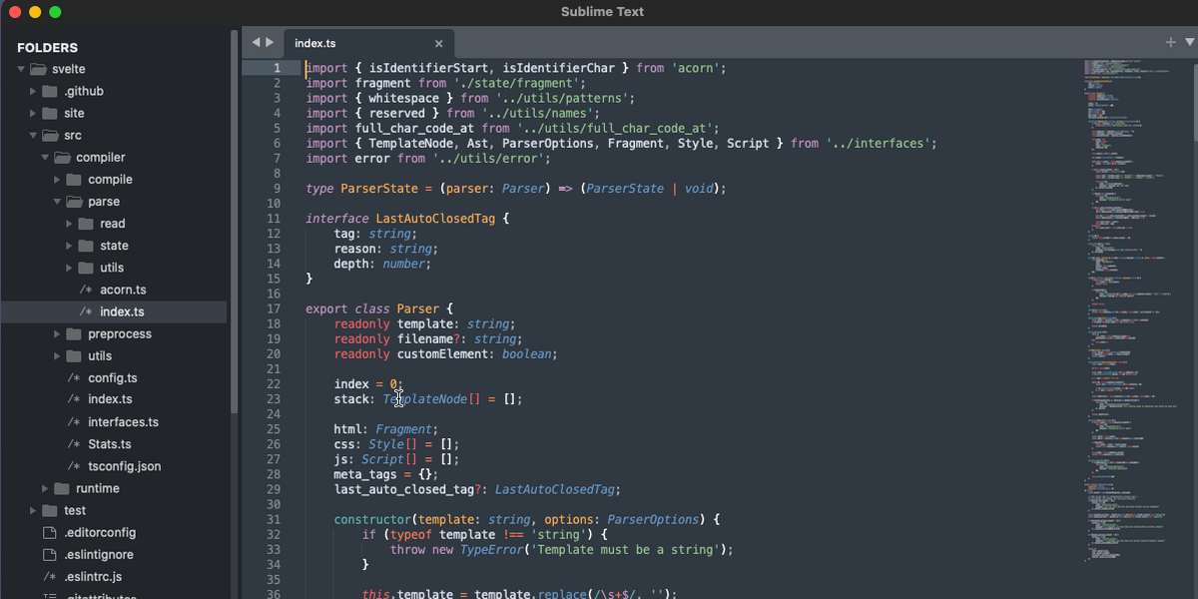Go to previous tab with left arrow

256,43
